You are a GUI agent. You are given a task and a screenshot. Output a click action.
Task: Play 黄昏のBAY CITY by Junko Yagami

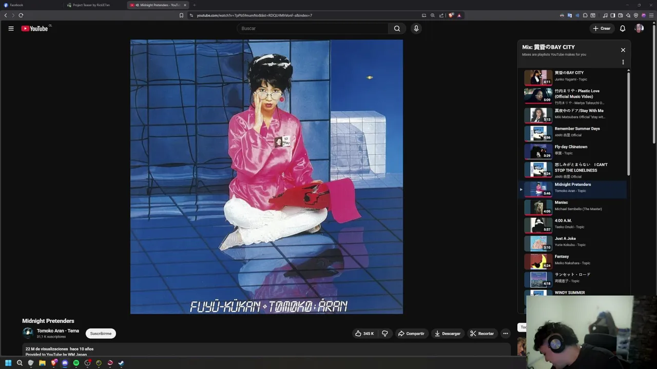pos(575,76)
